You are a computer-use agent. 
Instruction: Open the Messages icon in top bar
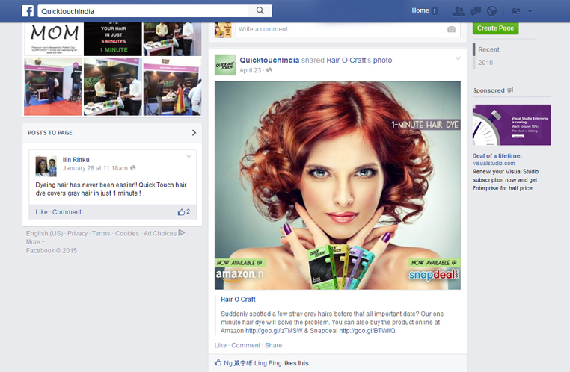[x=475, y=11]
